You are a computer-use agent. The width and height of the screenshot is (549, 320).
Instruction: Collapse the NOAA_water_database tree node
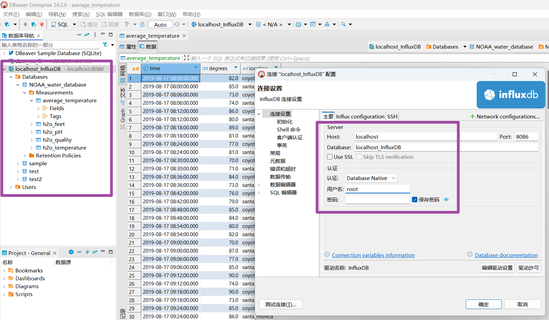tap(17, 85)
